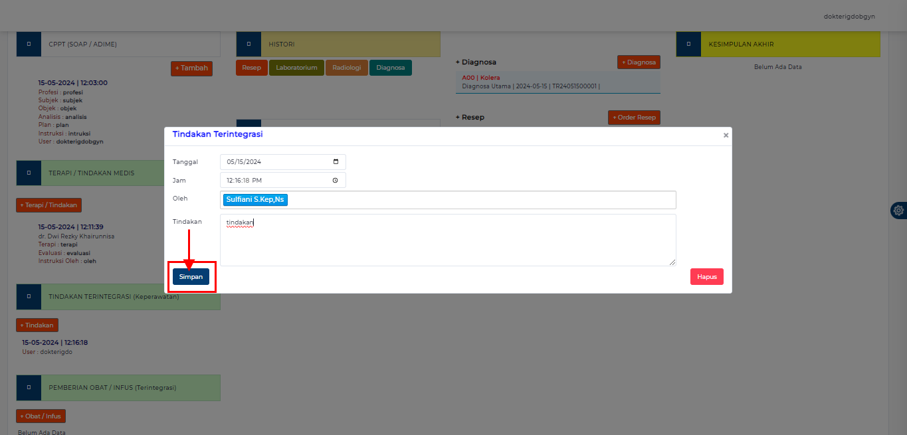Click the HISTORI panel header icon

pyautogui.click(x=249, y=43)
